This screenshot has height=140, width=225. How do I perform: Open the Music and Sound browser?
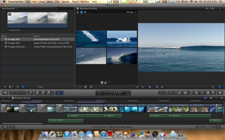click(x=191, y=93)
